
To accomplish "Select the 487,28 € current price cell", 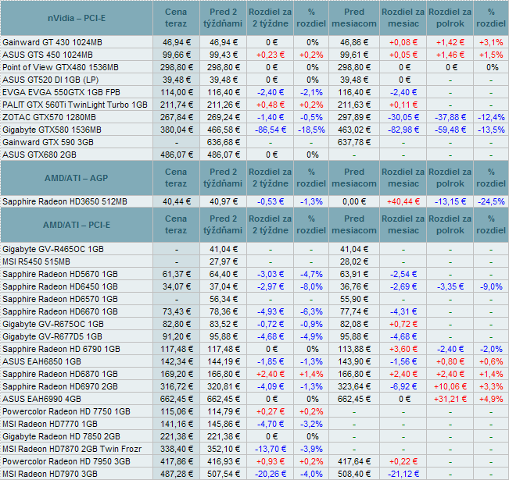I will pos(177,474).
